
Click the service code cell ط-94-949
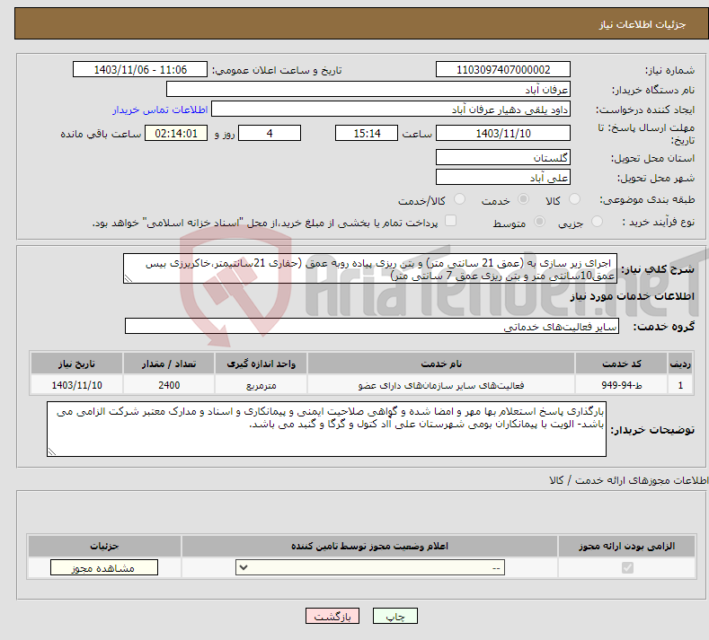tap(621, 385)
